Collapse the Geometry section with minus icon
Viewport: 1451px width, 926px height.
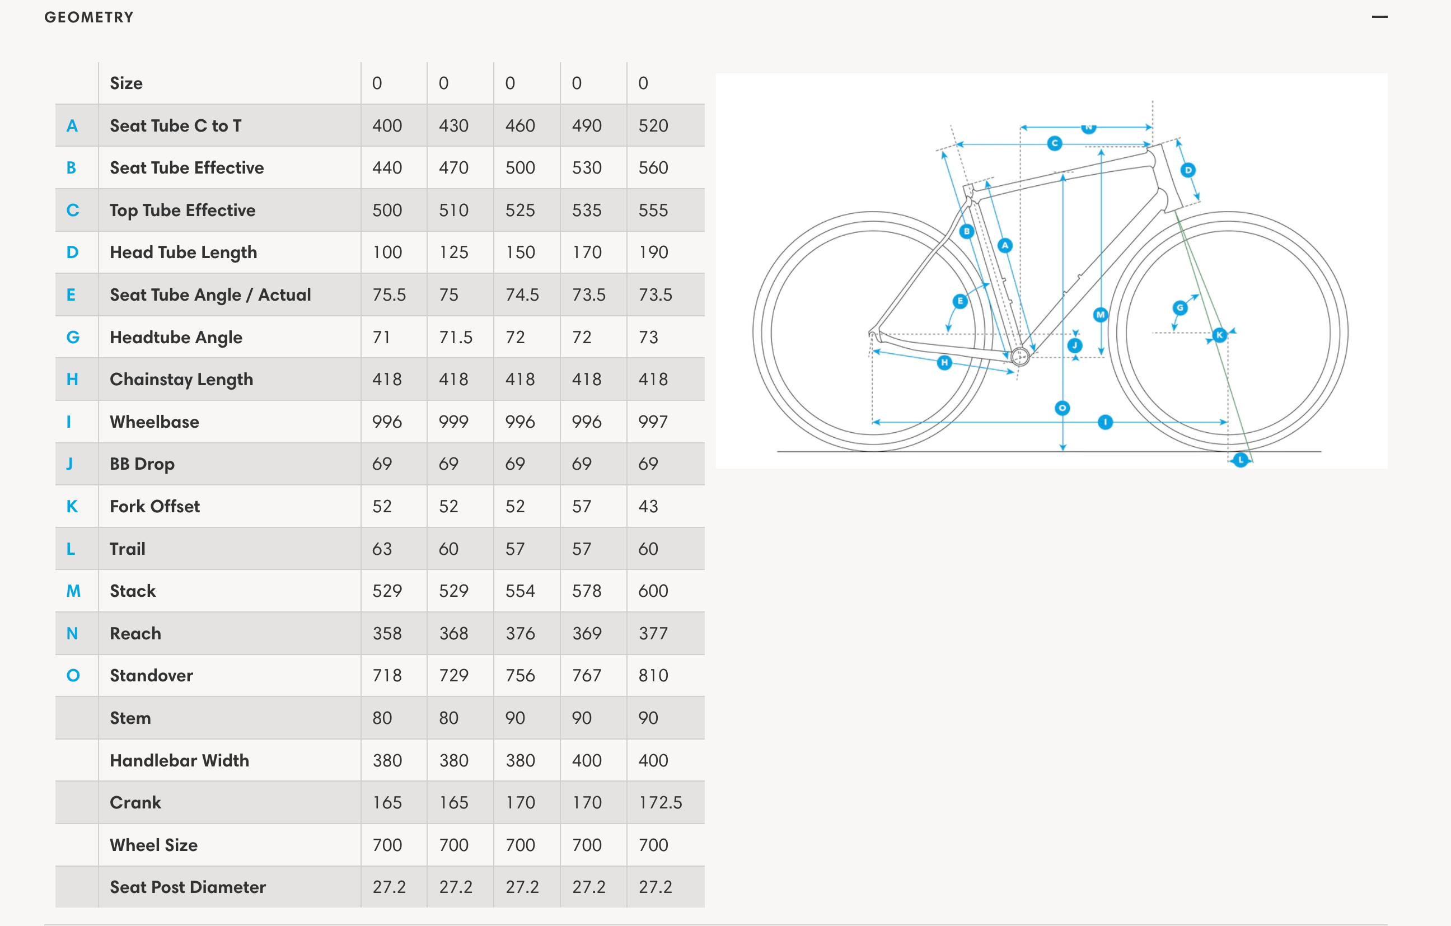[1379, 17]
